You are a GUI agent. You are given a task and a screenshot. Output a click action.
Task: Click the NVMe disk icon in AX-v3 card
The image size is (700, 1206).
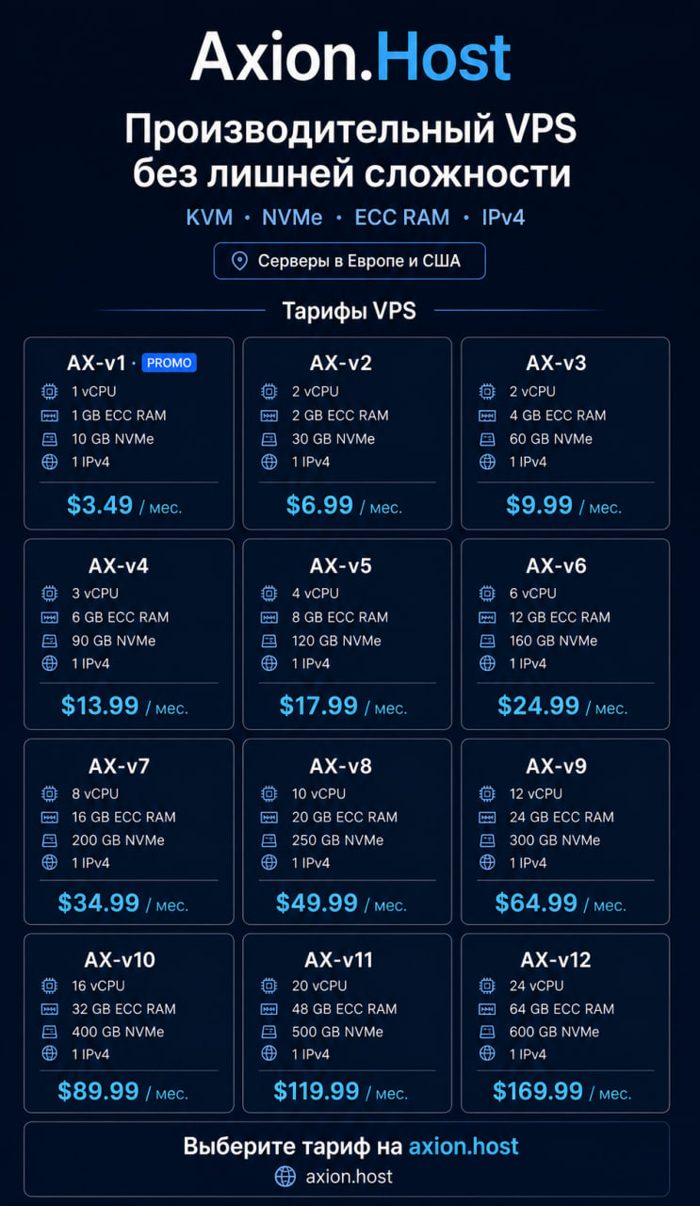click(x=487, y=439)
